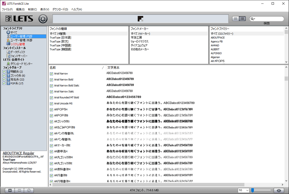
Task: Uncheck Arial Narrow font checkbox
Action: coord(52,74)
